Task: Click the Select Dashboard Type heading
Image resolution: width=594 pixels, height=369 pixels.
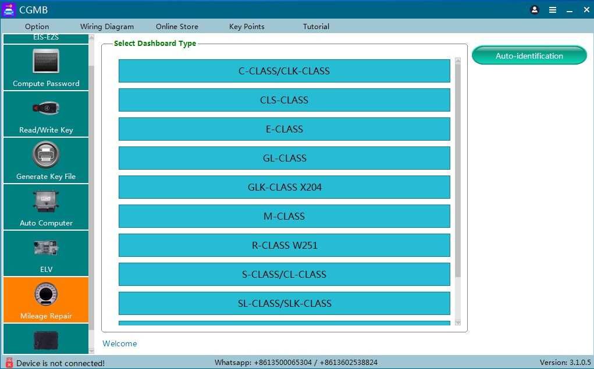Action: click(155, 43)
